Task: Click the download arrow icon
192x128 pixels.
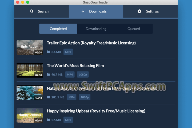Action: click(83, 11)
